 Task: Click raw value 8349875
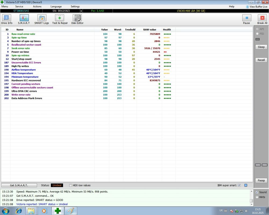(x=155, y=80)
